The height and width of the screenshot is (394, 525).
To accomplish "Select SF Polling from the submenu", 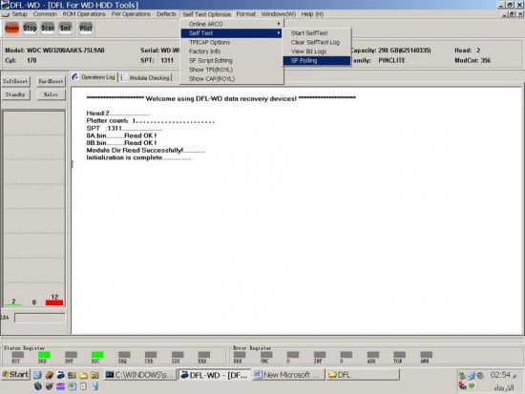I will click(317, 61).
